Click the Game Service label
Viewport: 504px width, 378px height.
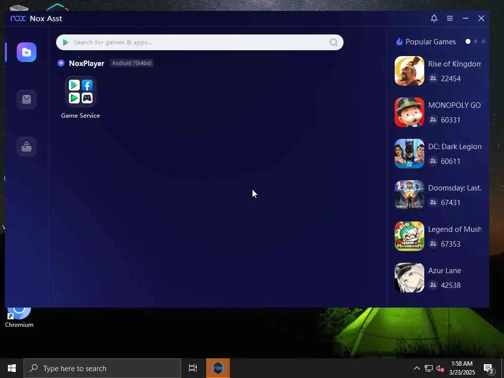pos(80,115)
